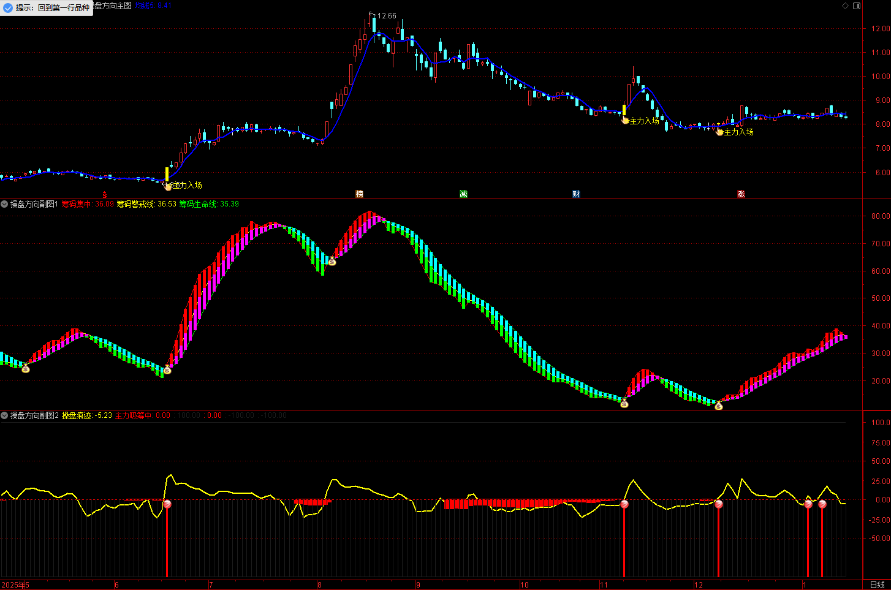This screenshot has width=891, height=590.
Task: Toggle the side panel layout icon
Action: point(857,6)
